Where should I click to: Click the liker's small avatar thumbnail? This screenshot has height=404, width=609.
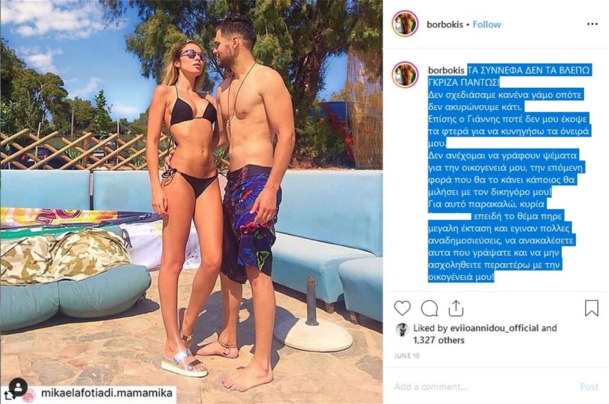(402, 329)
